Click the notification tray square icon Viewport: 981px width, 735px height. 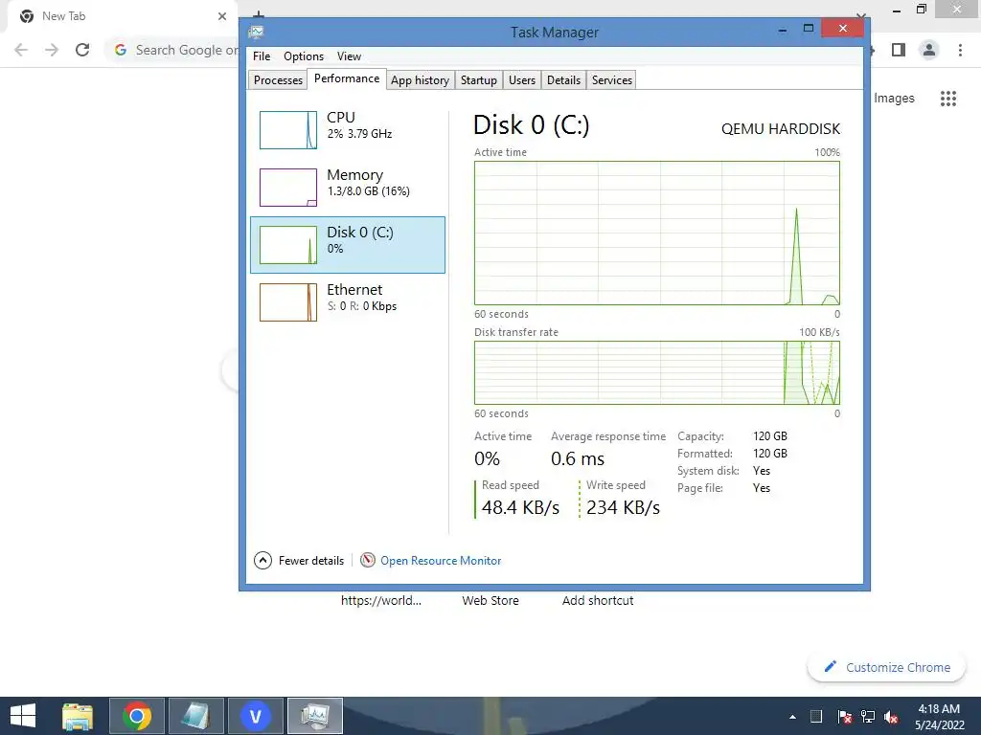[x=816, y=717]
